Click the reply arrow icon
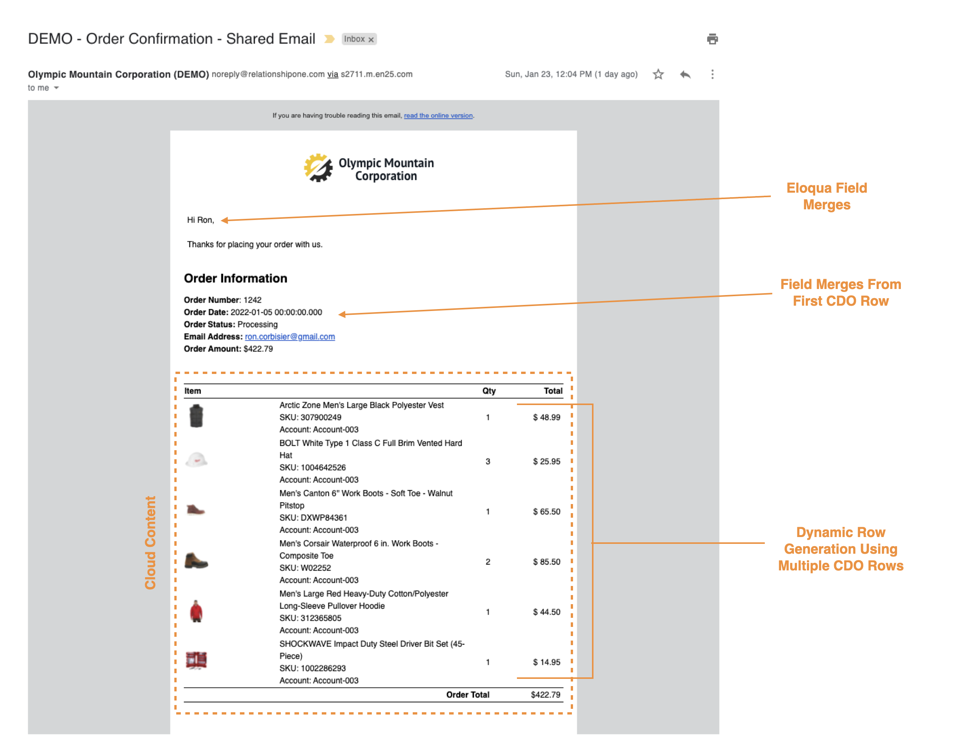Image resolution: width=974 pixels, height=735 pixels. click(685, 74)
